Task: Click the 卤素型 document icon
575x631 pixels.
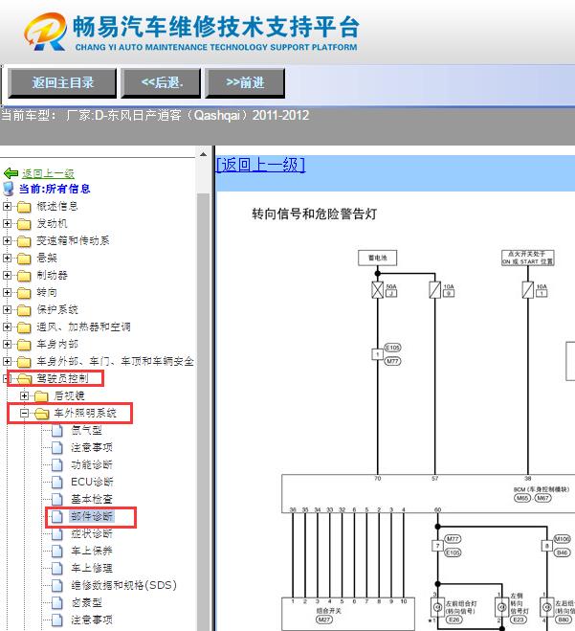Action: pos(57,603)
